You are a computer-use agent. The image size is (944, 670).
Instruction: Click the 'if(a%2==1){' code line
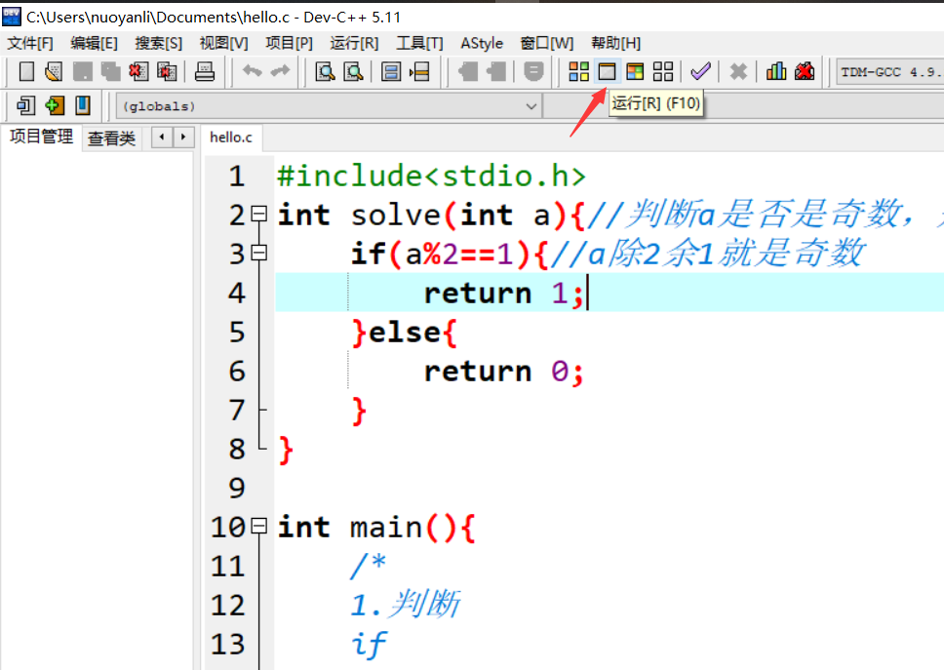[x=450, y=254]
